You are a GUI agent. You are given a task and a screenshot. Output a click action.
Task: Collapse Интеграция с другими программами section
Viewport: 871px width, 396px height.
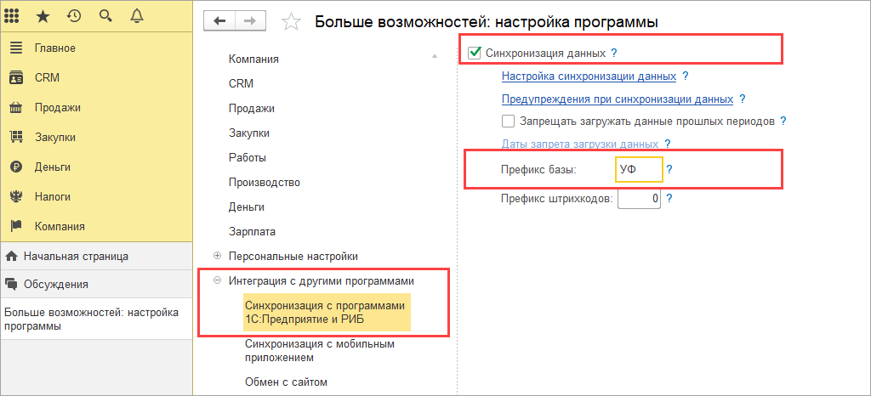point(218,280)
